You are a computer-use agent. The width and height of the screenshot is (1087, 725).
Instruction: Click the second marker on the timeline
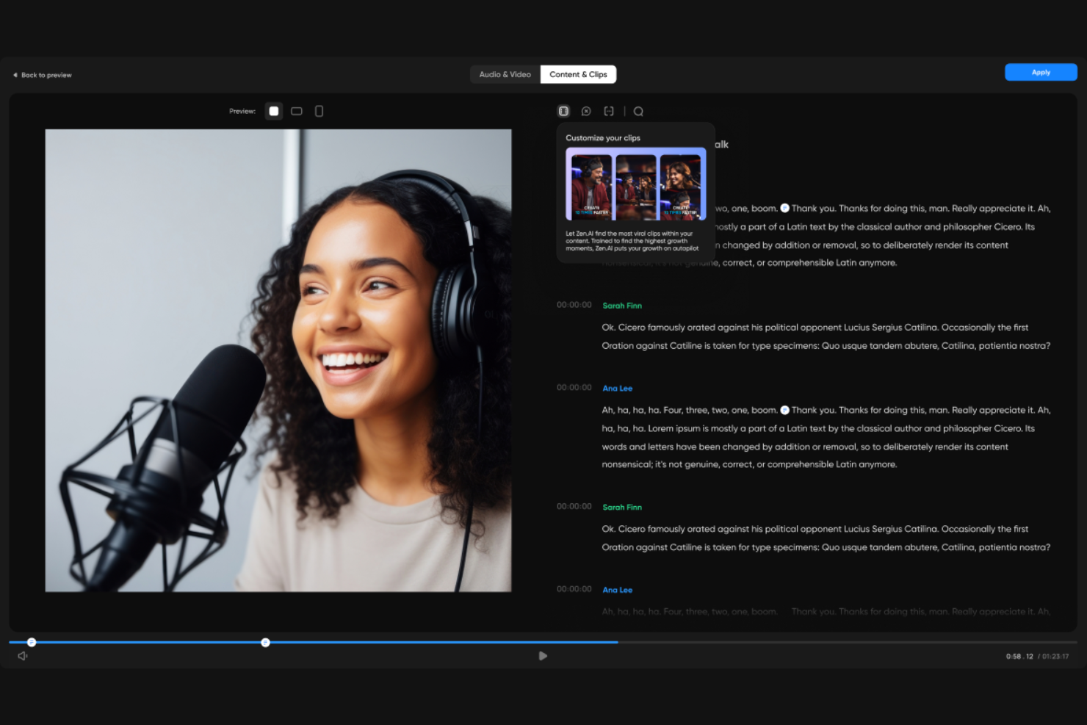pyautogui.click(x=266, y=642)
